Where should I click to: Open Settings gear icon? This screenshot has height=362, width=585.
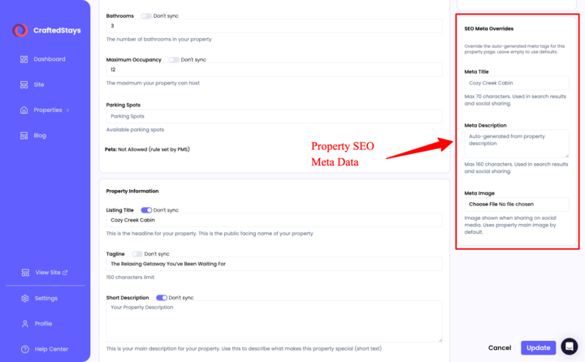pos(25,298)
